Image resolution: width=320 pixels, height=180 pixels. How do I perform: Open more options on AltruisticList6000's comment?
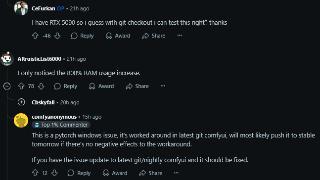click(x=163, y=86)
